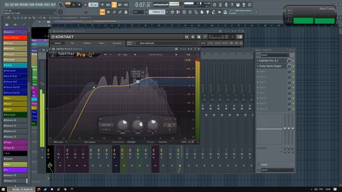Click the Steam icon in Windows taskbar
This screenshot has width=342, height=192.
tap(45, 189)
